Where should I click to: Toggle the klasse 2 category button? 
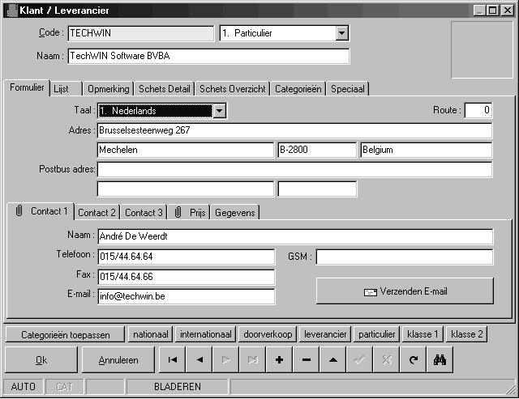click(467, 334)
